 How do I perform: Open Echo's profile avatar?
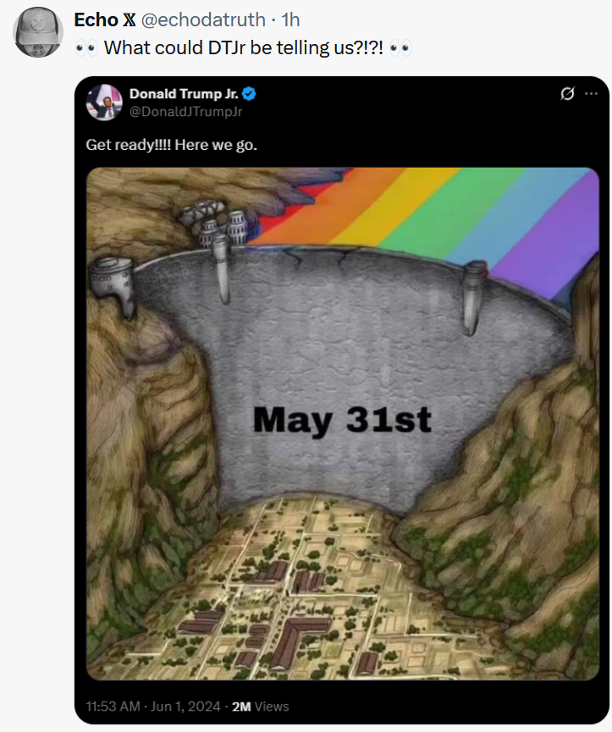tap(38, 32)
